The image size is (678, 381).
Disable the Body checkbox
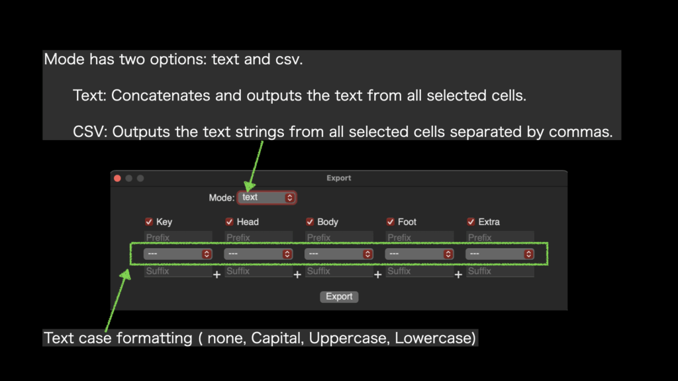(310, 222)
